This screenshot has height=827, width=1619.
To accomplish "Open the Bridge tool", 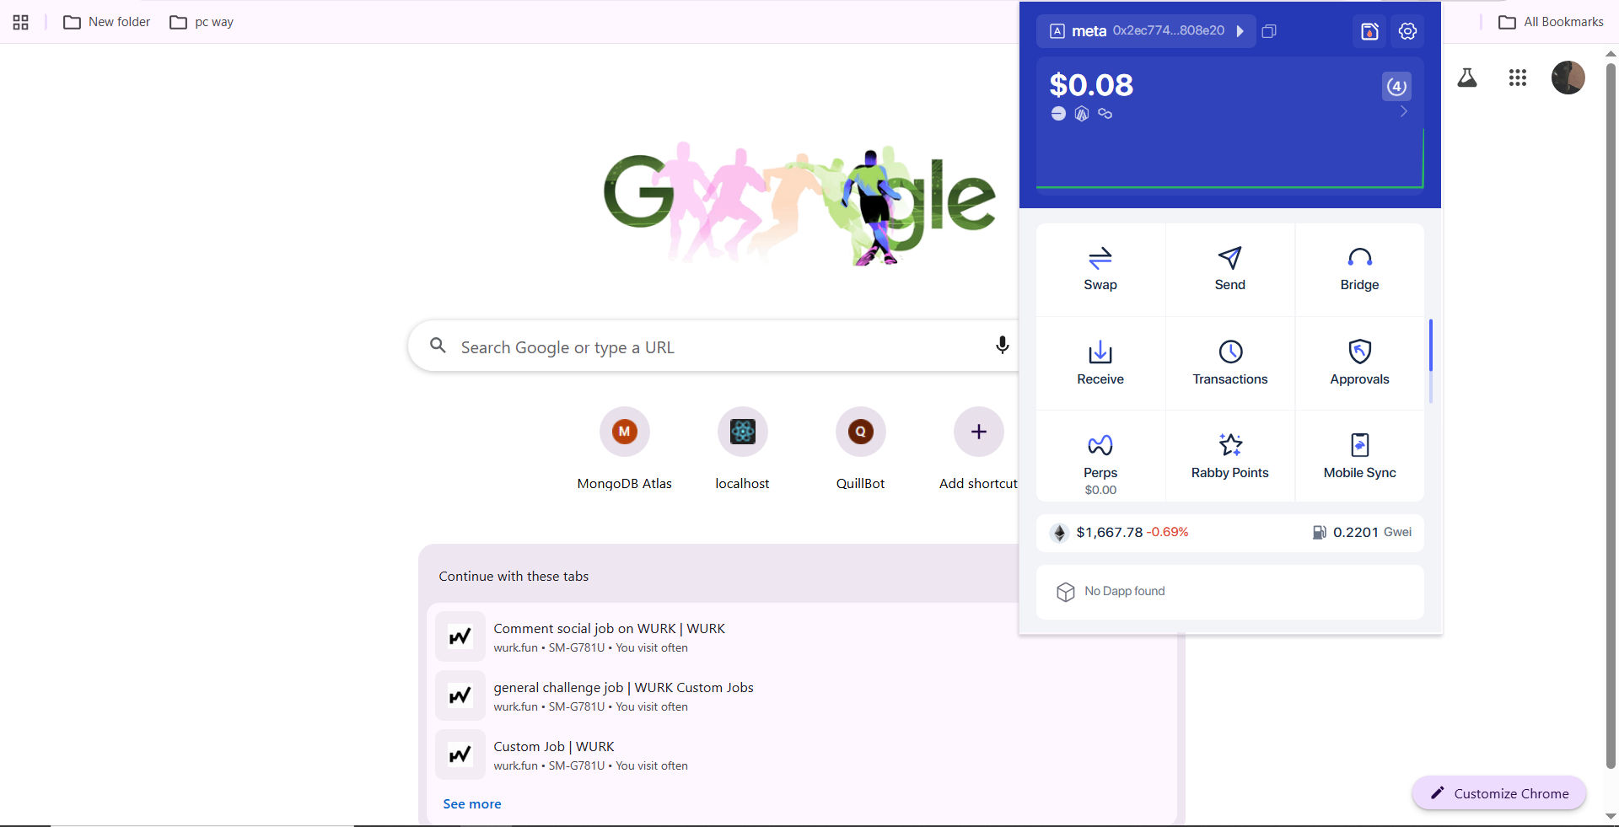I will 1359,270.
